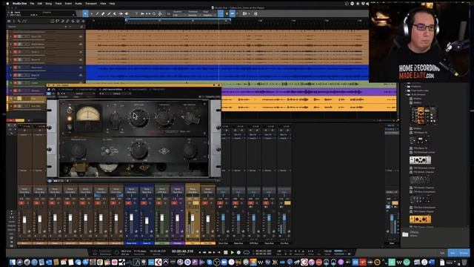Image resolution: width=474 pixels, height=267 pixels.
Task: Select the Bass Bus channel label in the mixer
Action: [x=238, y=243]
